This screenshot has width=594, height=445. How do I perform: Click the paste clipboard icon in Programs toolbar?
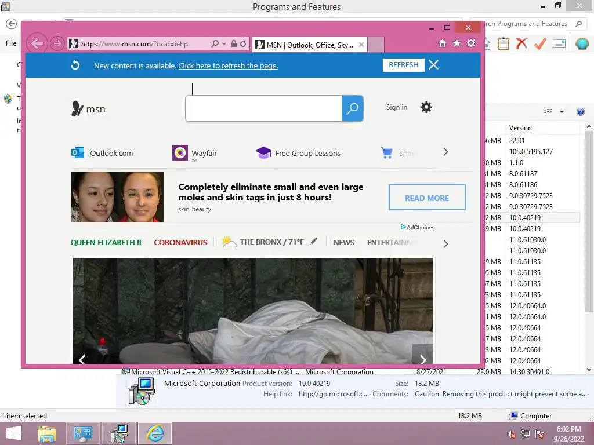(504, 43)
